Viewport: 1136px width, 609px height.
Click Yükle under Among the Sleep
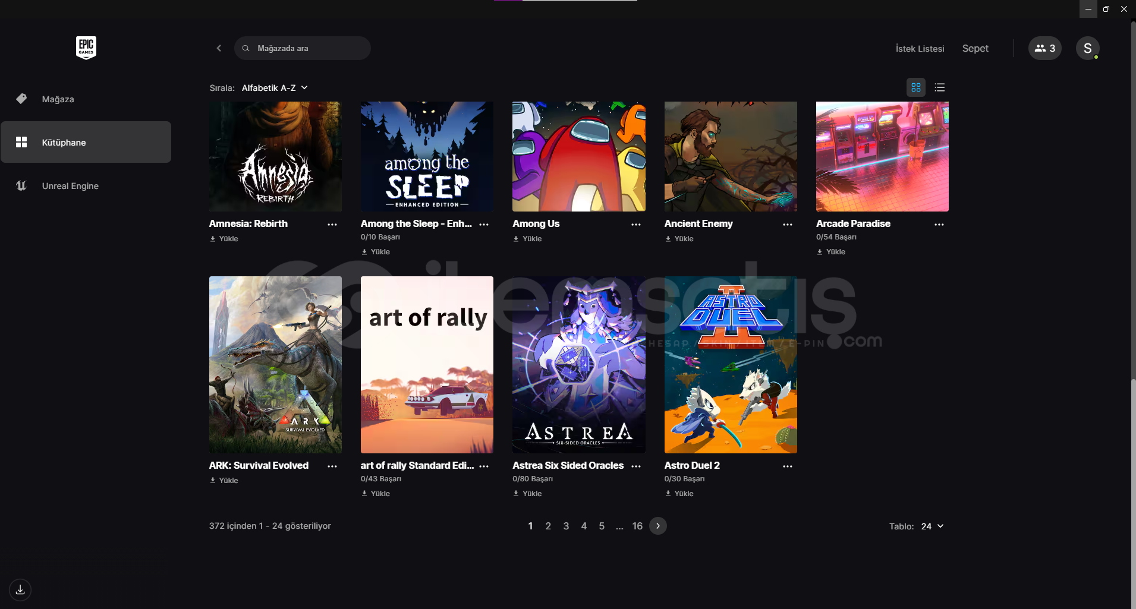click(x=376, y=252)
